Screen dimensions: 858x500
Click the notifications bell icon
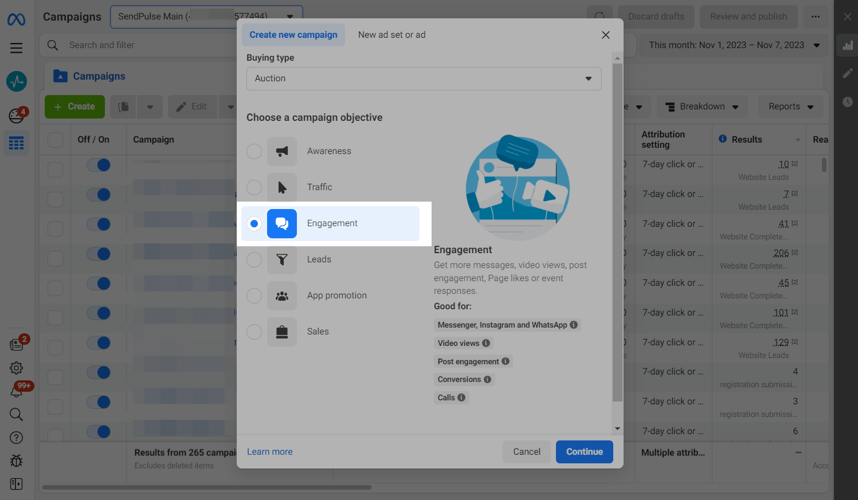pyautogui.click(x=16, y=392)
